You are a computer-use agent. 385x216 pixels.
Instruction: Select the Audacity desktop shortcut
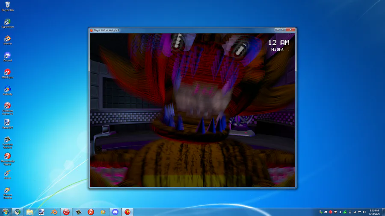8,90
